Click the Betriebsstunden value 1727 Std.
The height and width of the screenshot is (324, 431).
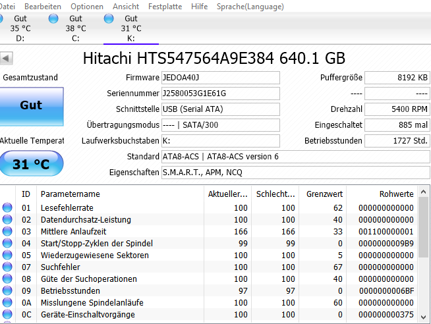[397, 141]
